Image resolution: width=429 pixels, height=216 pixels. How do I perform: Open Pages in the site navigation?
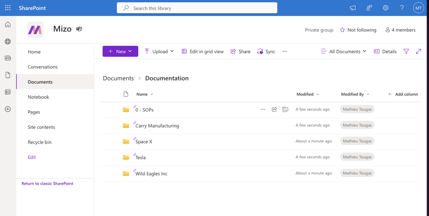click(34, 112)
